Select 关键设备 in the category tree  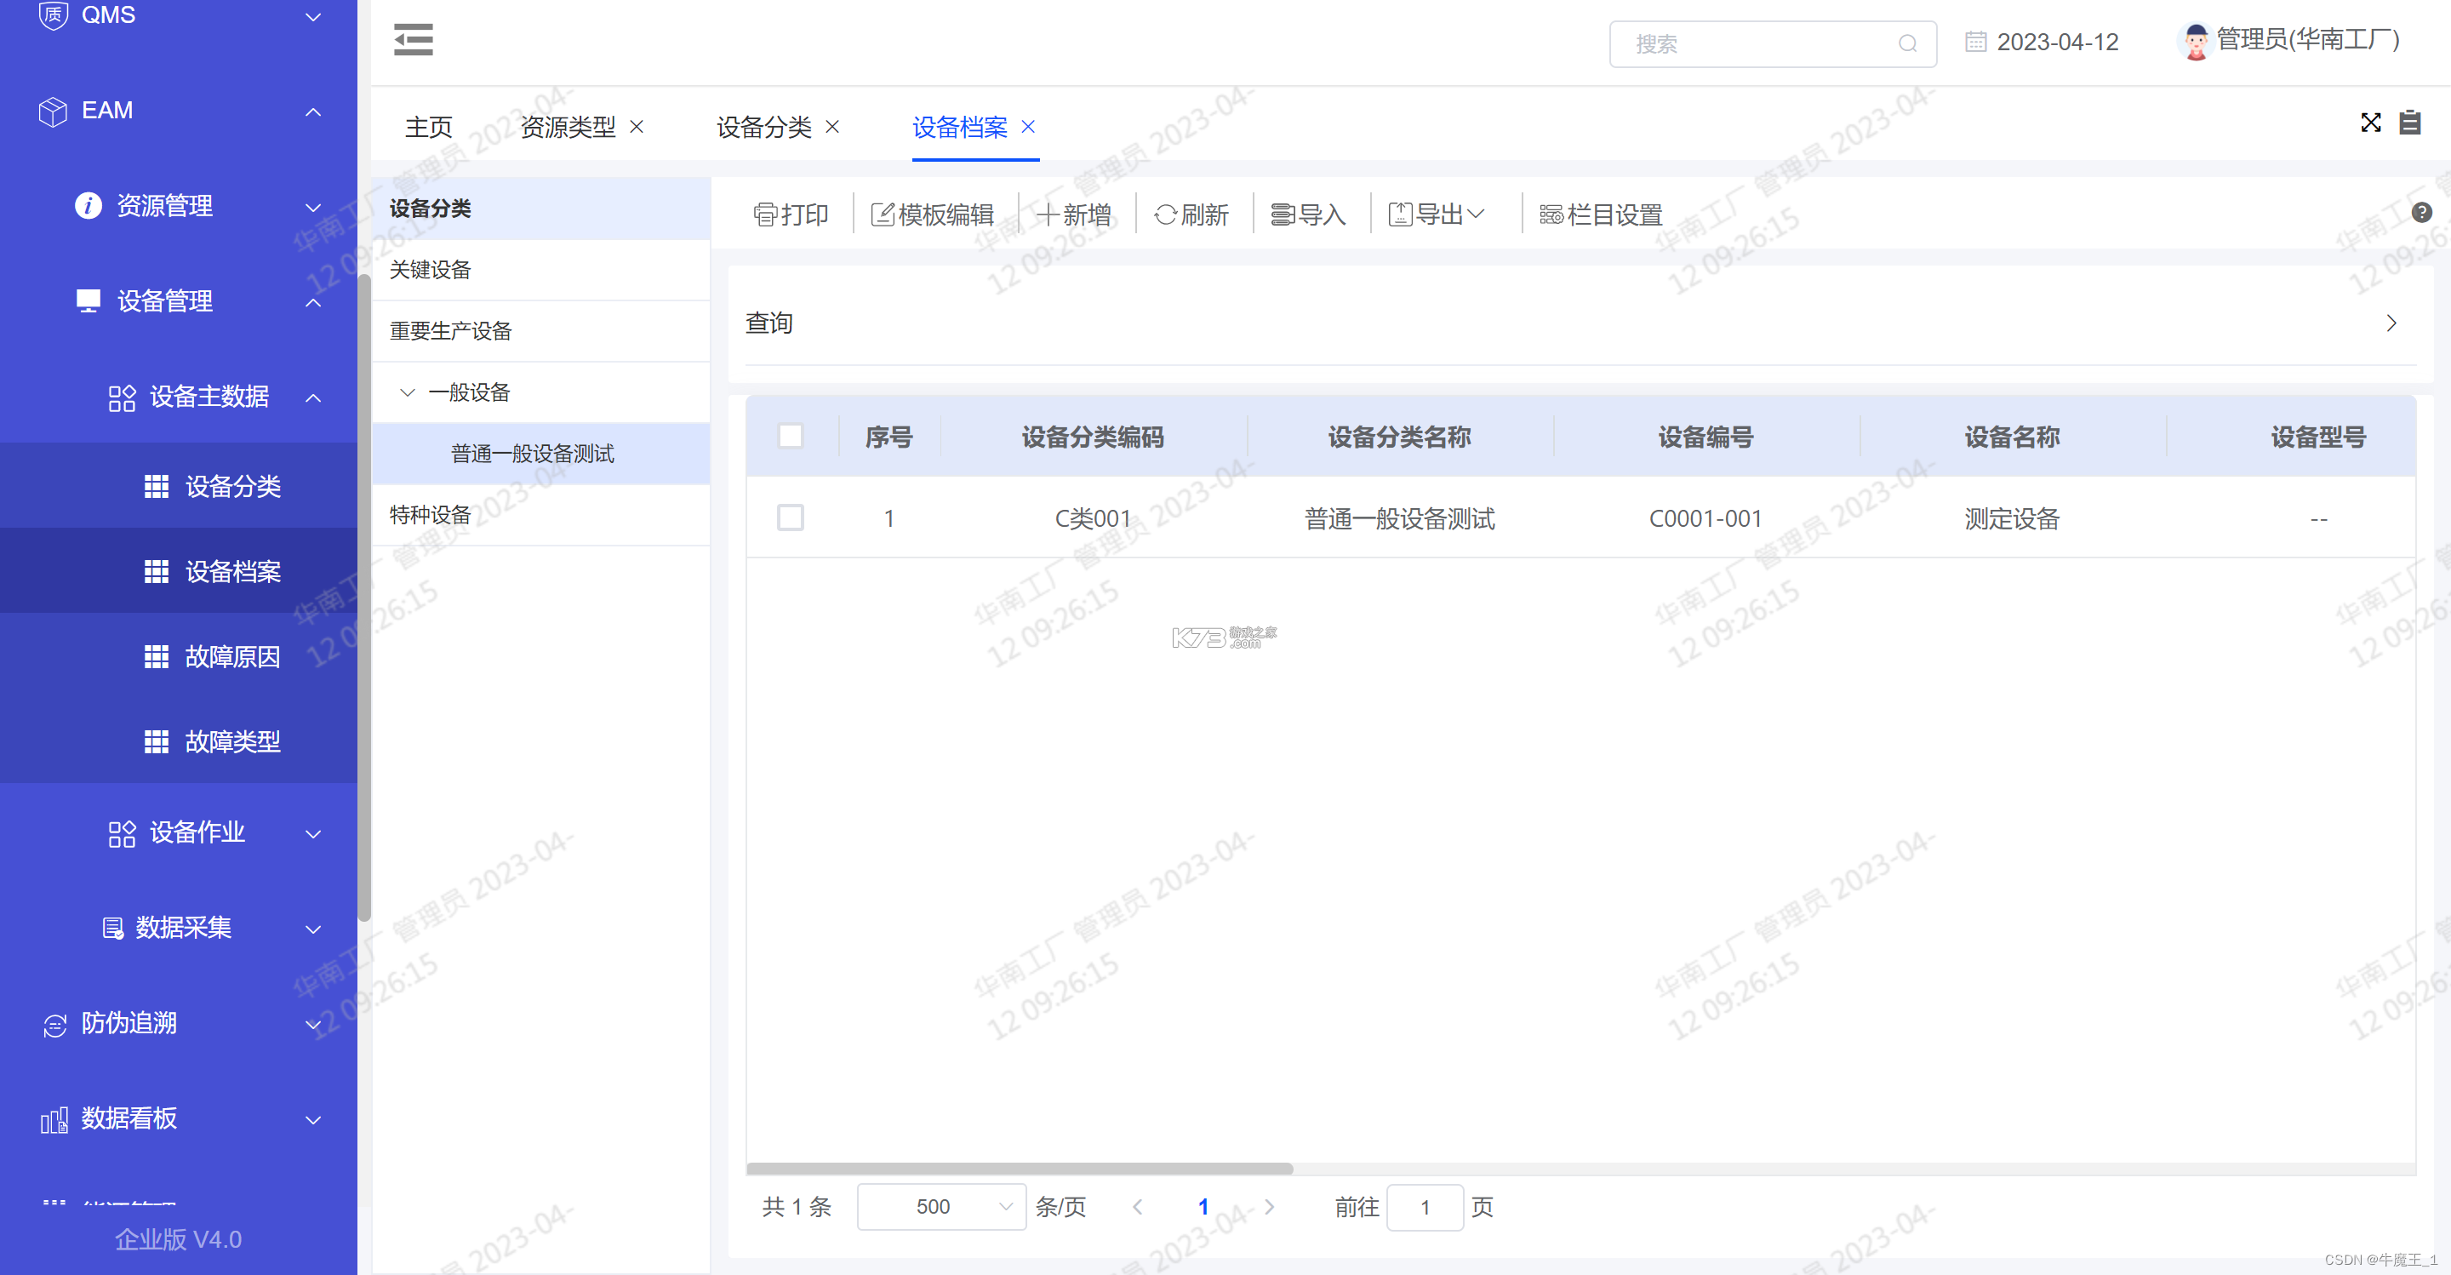coord(541,270)
